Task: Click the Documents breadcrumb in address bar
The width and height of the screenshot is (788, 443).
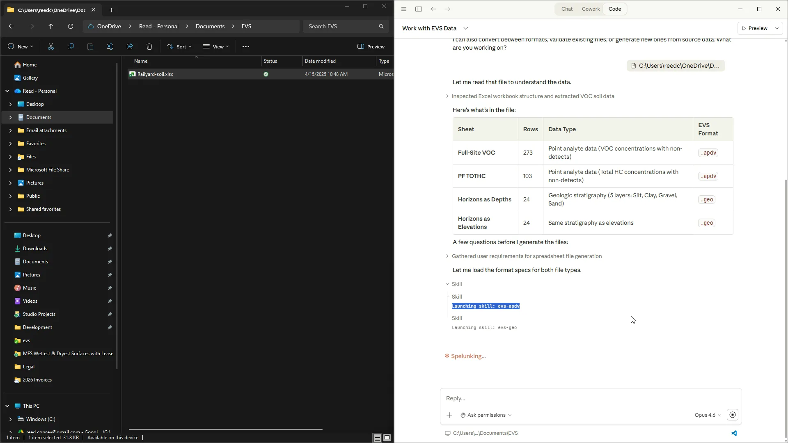Action: click(210, 26)
